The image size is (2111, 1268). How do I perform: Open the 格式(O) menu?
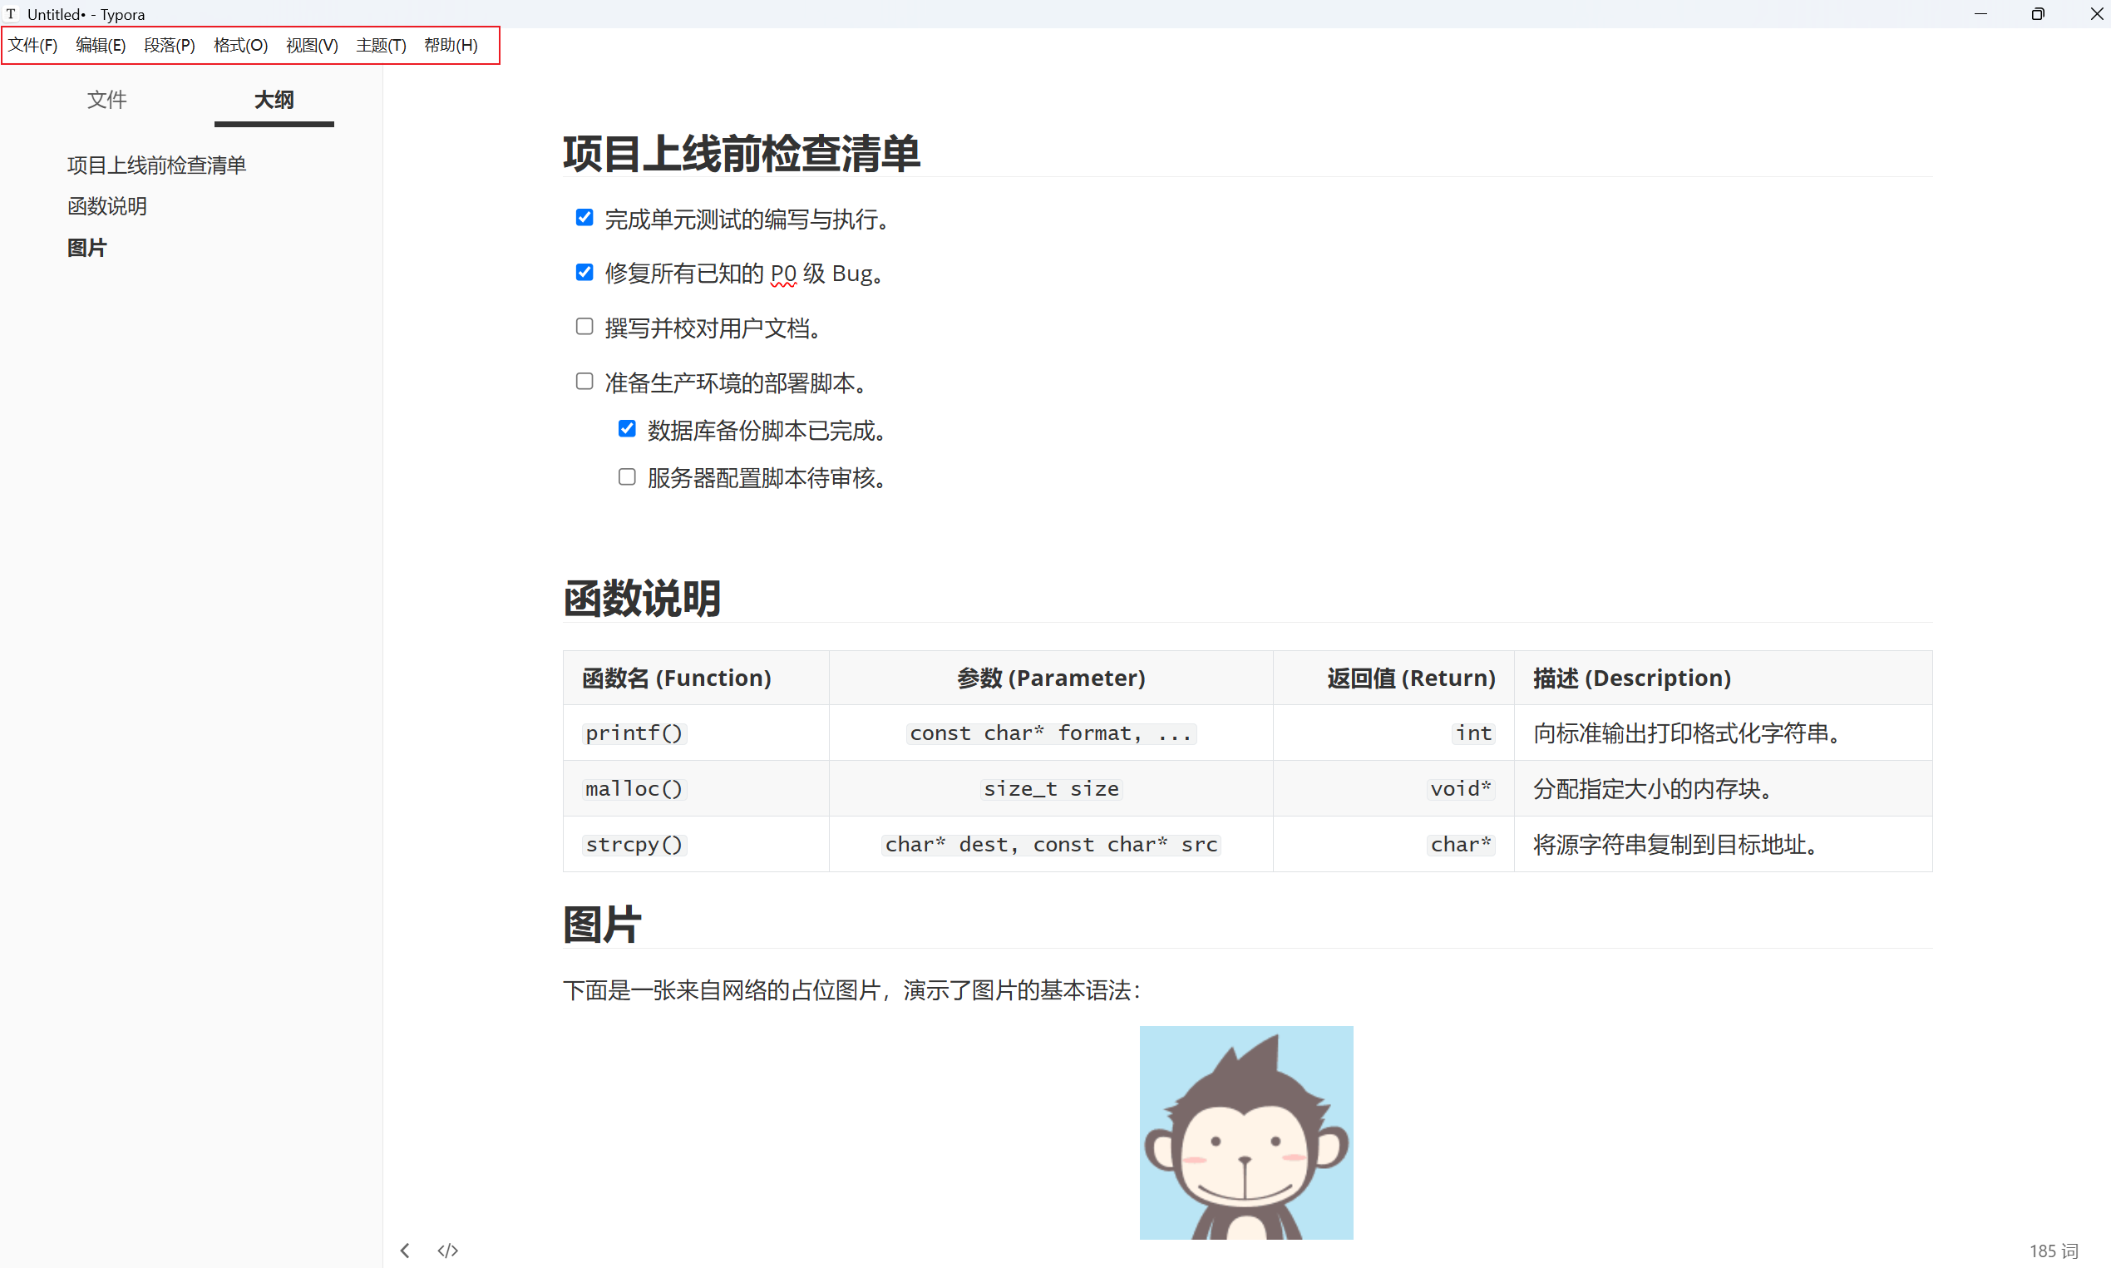240,45
